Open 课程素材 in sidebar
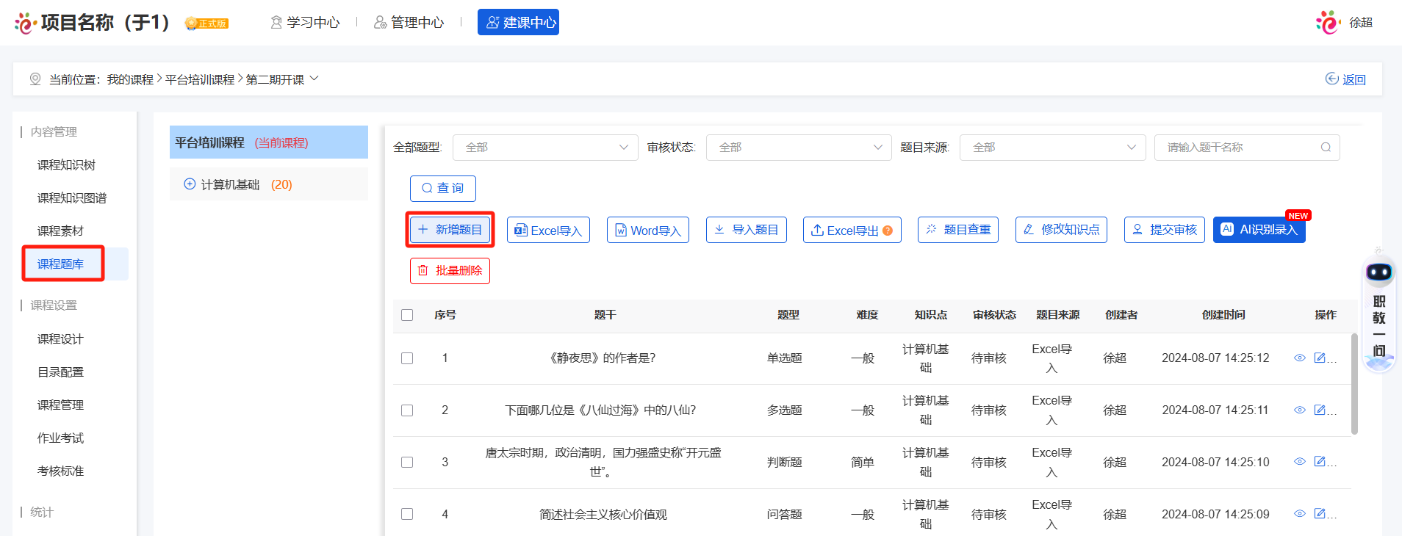The width and height of the screenshot is (1402, 536). [x=61, y=231]
